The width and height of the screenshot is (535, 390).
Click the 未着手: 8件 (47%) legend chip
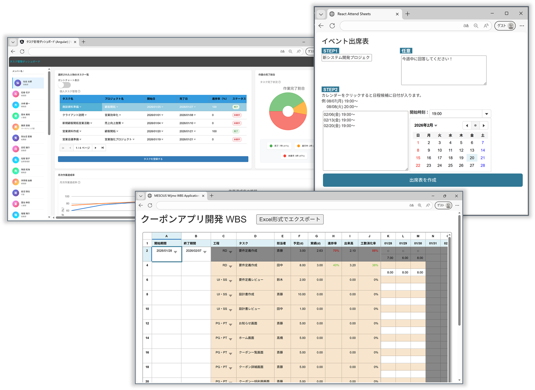click(x=294, y=156)
